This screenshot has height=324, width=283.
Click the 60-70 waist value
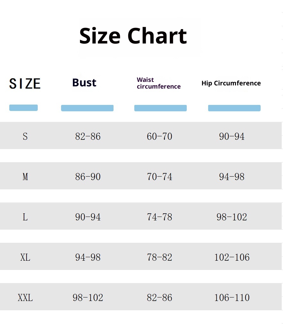[x=160, y=137]
